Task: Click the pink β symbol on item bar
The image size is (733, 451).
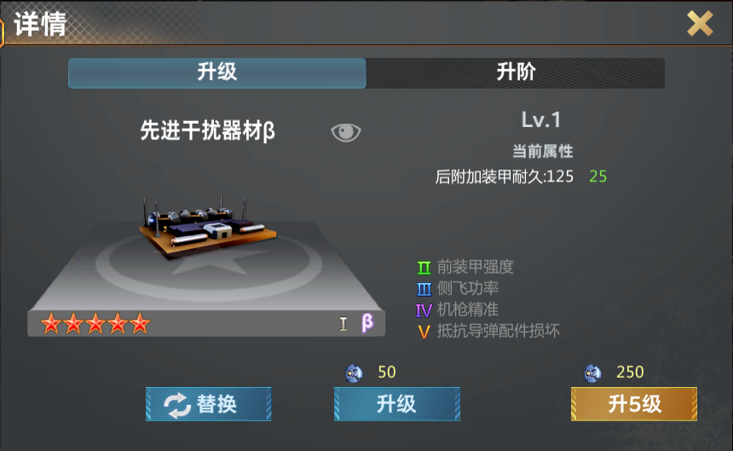Action: click(x=367, y=322)
